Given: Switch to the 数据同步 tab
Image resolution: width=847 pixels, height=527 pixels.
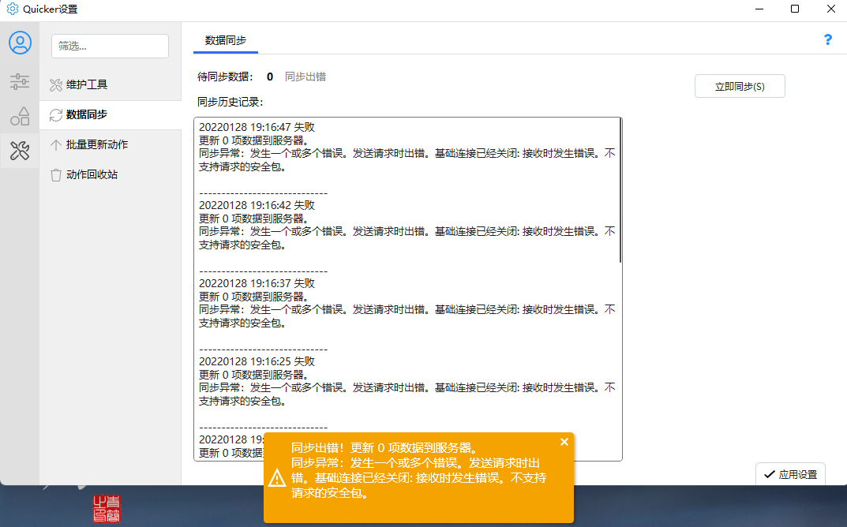Looking at the screenshot, I should click(x=226, y=40).
